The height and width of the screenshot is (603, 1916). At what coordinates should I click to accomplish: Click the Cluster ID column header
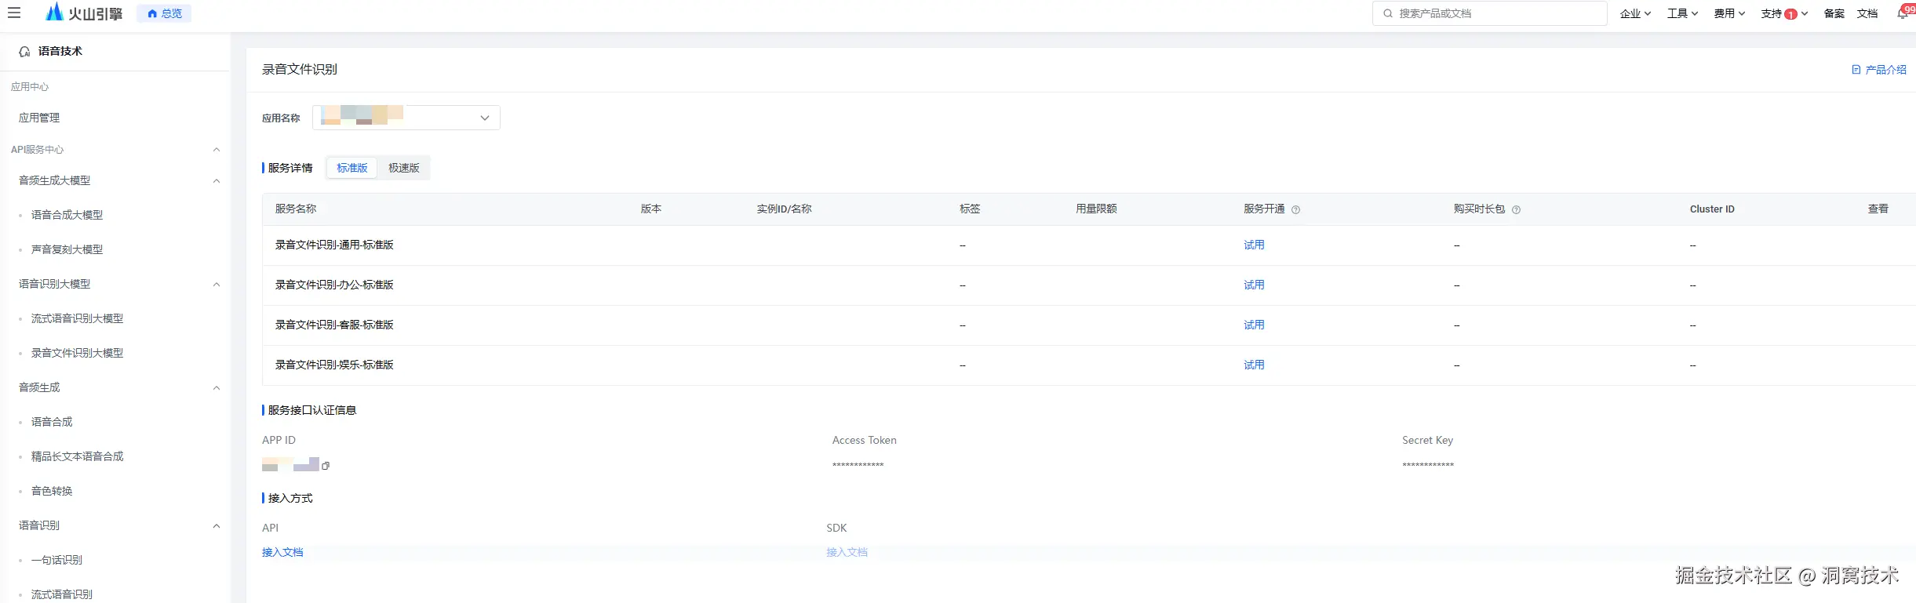[1712, 209]
